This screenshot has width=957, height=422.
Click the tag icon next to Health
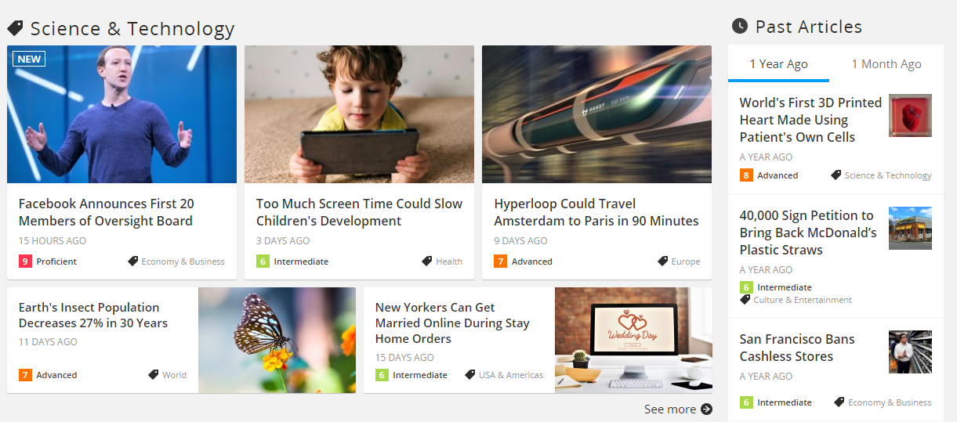point(427,261)
